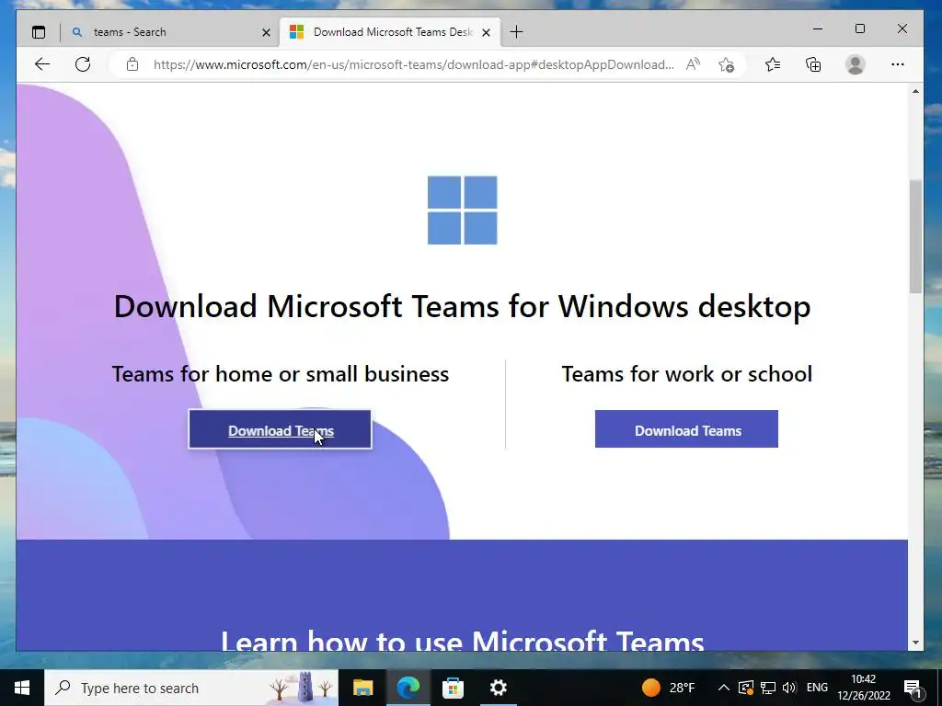This screenshot has width=942, height=706.
Task: Download Teams for home or small business
Action: [x=280, y=429]
